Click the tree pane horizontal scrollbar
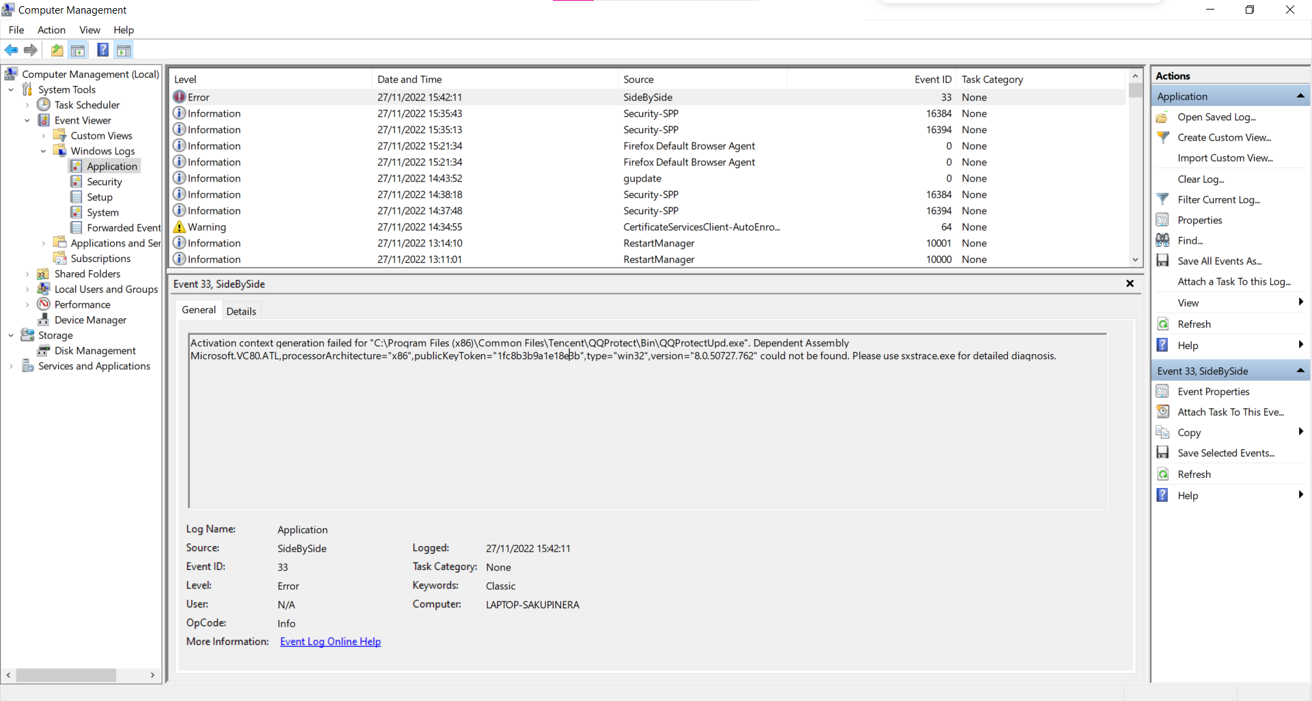Screen dimensions: 1312x701 point(66,675)
